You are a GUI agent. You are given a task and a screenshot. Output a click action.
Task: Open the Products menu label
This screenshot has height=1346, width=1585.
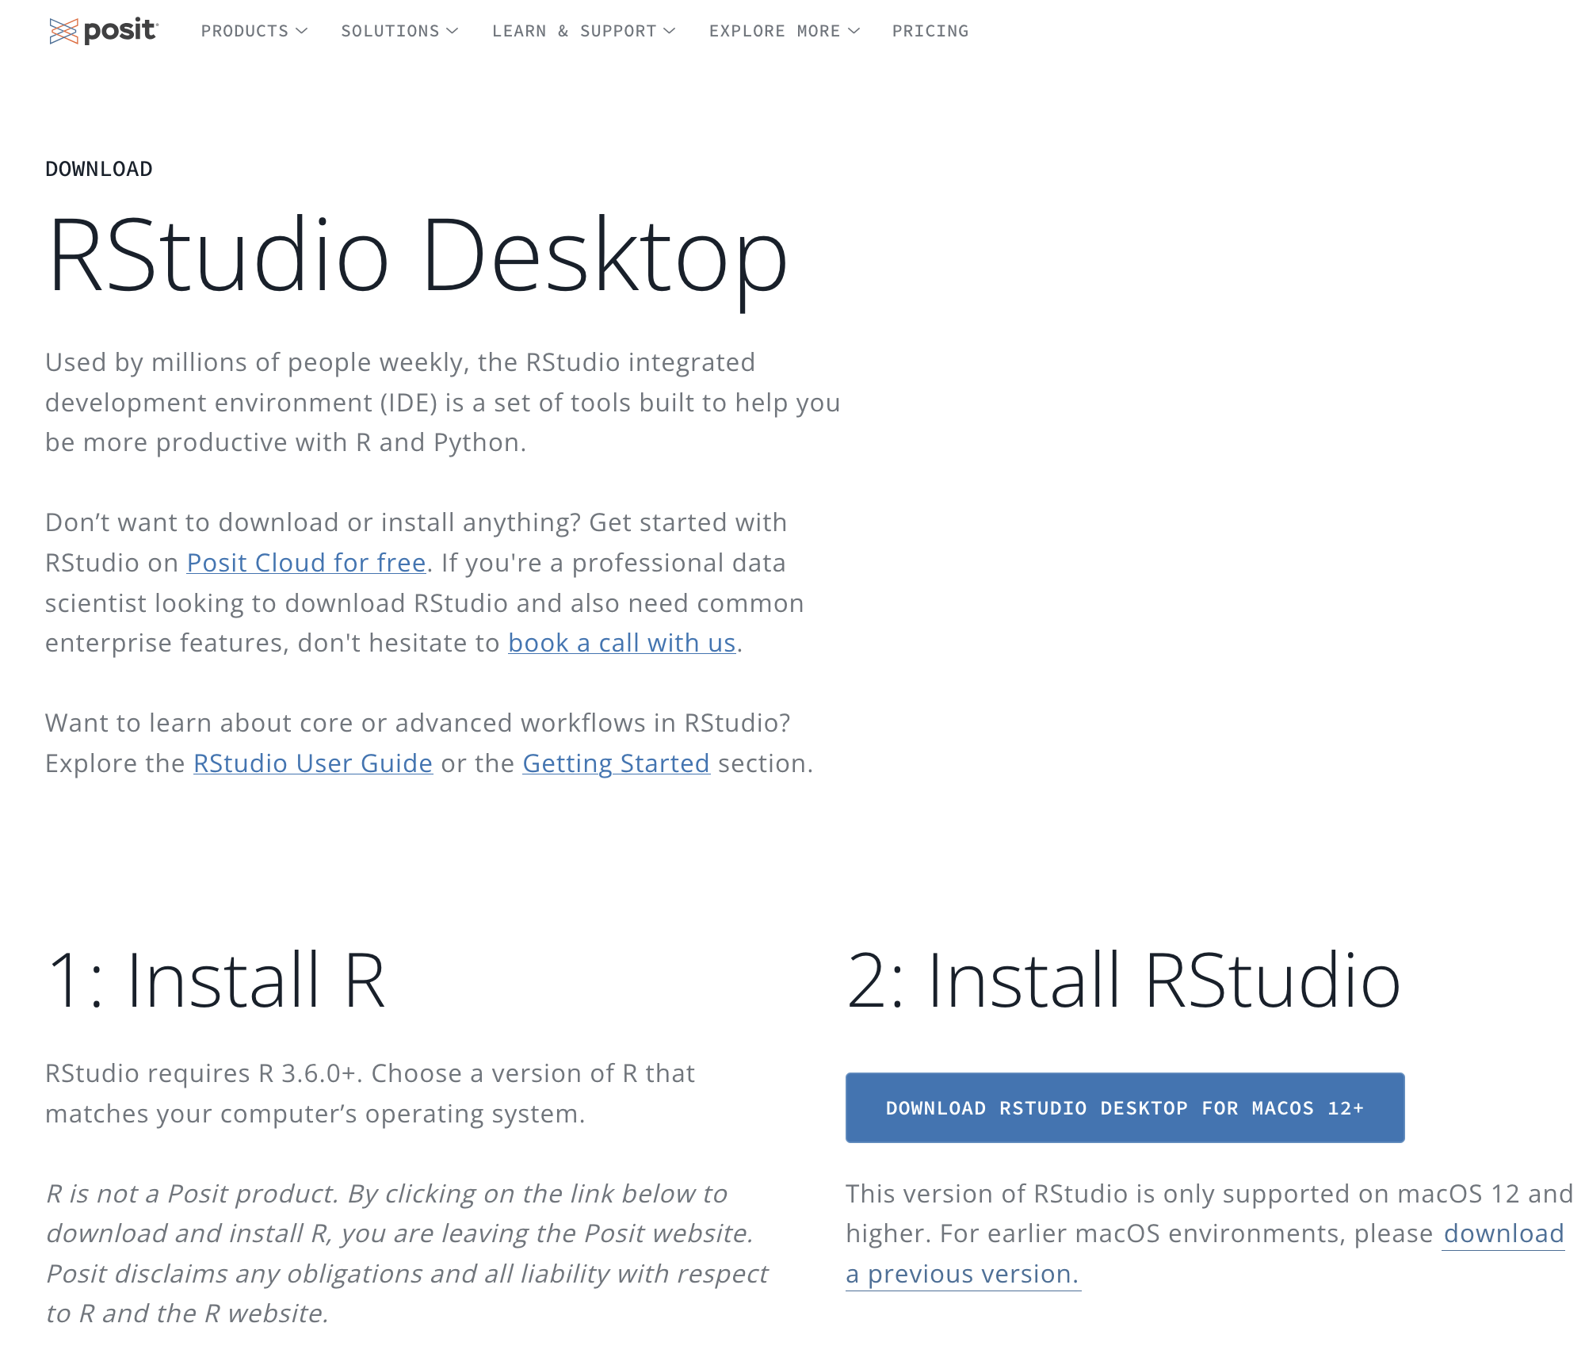[x=244, y=31]
